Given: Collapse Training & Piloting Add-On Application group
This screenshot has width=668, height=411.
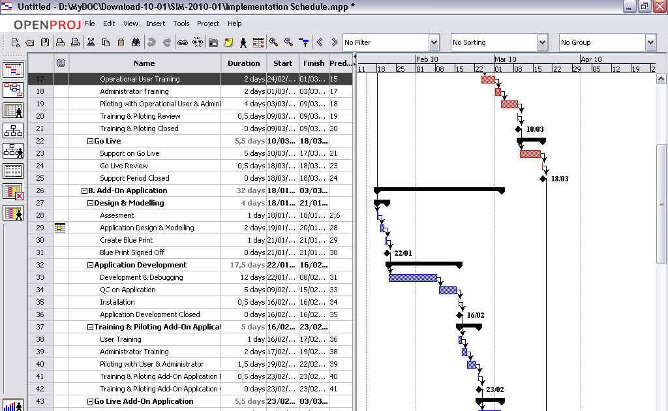Looking at the screenshot, I should [x=90, y=327].
